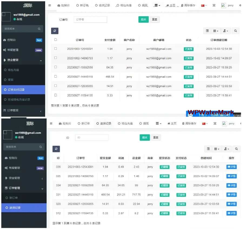
Task: Click the search magnifier icon above the 进货记录 table
Action: (x=236, y=149)
